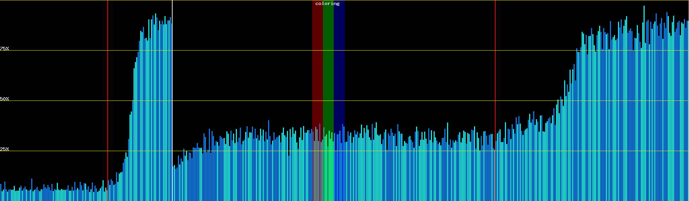Click the 75% axis label
The height and width of the screenshot is (201, 689).
point(4,49)
